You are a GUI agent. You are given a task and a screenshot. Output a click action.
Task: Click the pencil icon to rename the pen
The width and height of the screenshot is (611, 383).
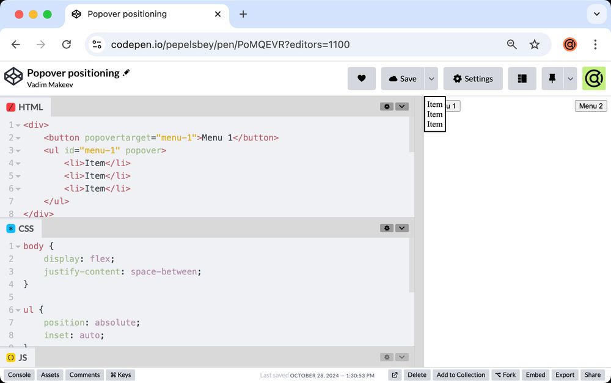point(127,72)
